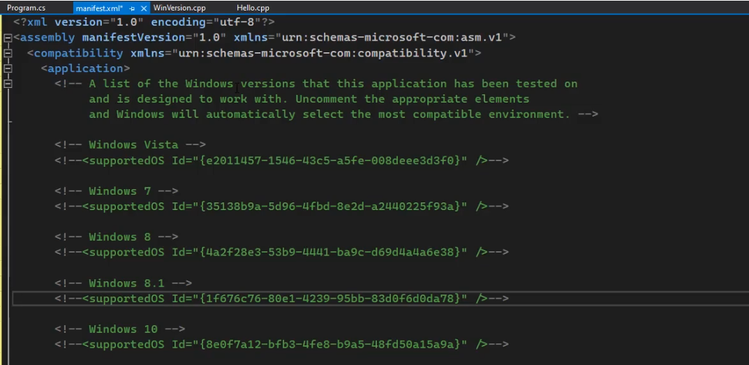This screenshot has height=365, width=749.
Task: Collapse the compatibility element outline node
Action: tap(8, 53)
